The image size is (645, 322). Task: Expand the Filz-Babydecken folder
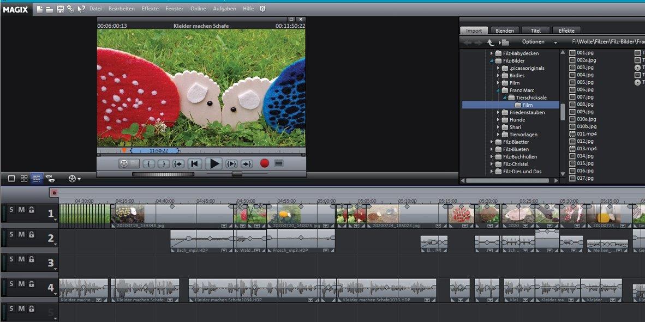(x=491, y=53)
